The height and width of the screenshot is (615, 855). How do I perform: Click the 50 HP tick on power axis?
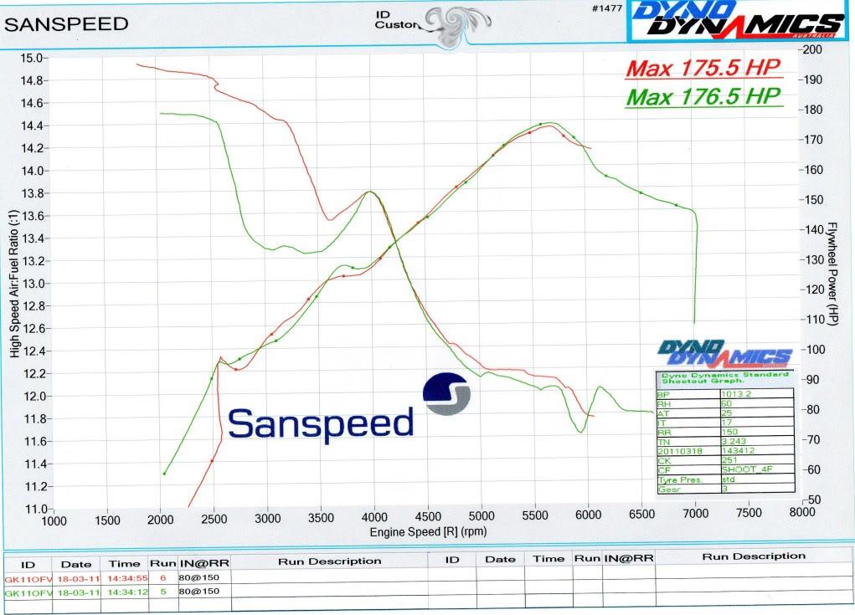(x=814, y=500)
